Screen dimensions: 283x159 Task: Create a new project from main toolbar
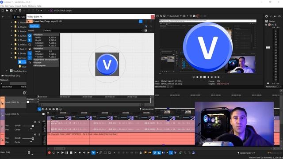click(x=3, y=11)
